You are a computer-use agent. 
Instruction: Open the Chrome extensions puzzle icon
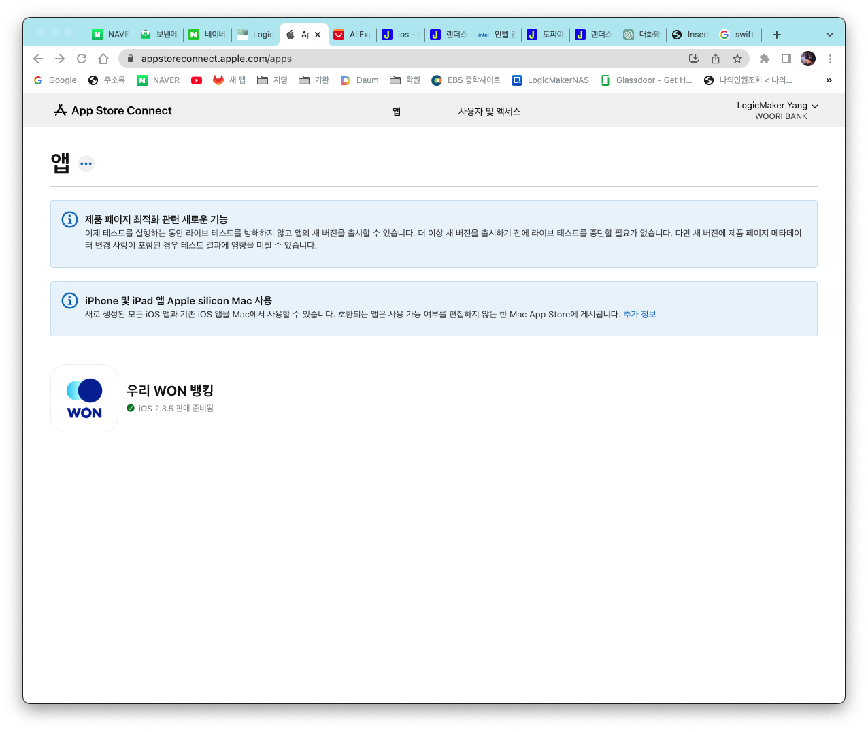pos(765,59)
